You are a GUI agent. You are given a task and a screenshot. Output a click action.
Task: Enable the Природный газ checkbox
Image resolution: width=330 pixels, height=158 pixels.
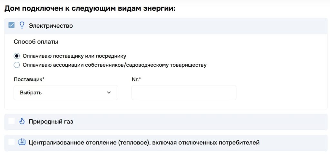tap(12, 121)
